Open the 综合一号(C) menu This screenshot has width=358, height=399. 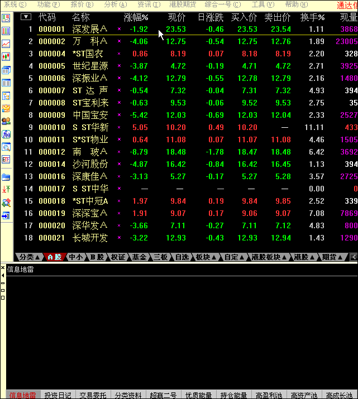pos(223,4)
